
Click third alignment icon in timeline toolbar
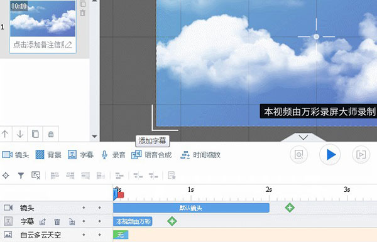click(85, 176)
